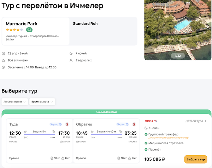Select the Marmaris Park hotel card

(x=36, y=31)
